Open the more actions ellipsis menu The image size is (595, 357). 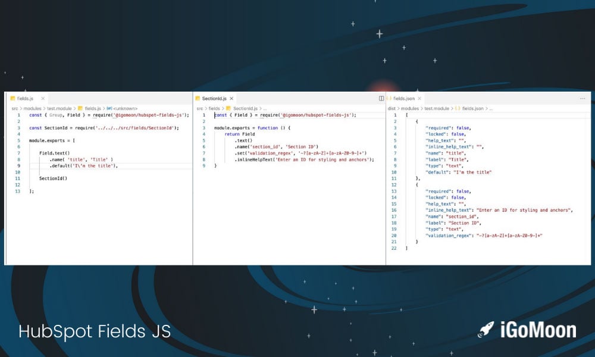[x=583, y=99]
